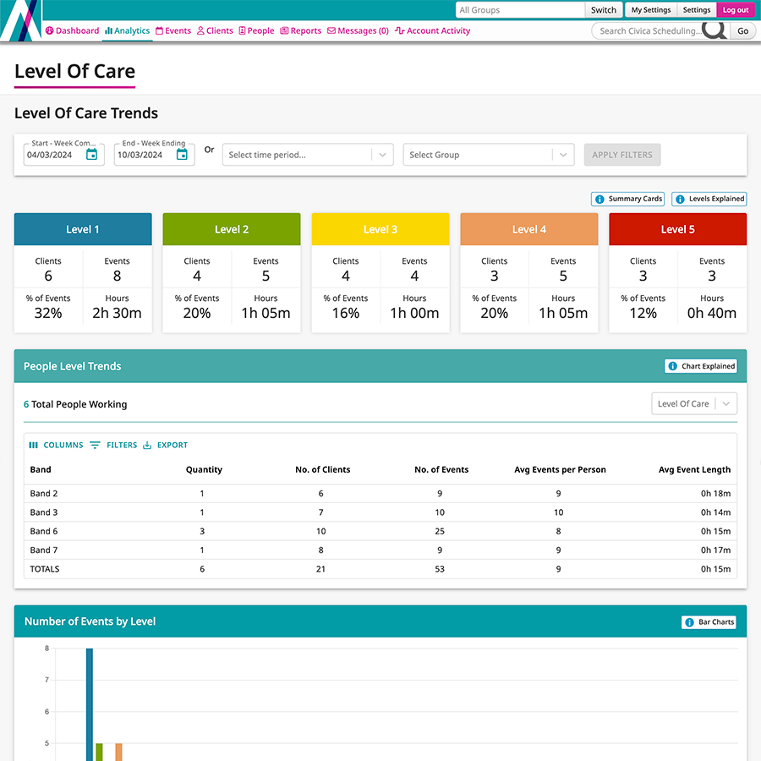Click the Columns icon above the trends table
761x761 pixels.
[56, 444]
